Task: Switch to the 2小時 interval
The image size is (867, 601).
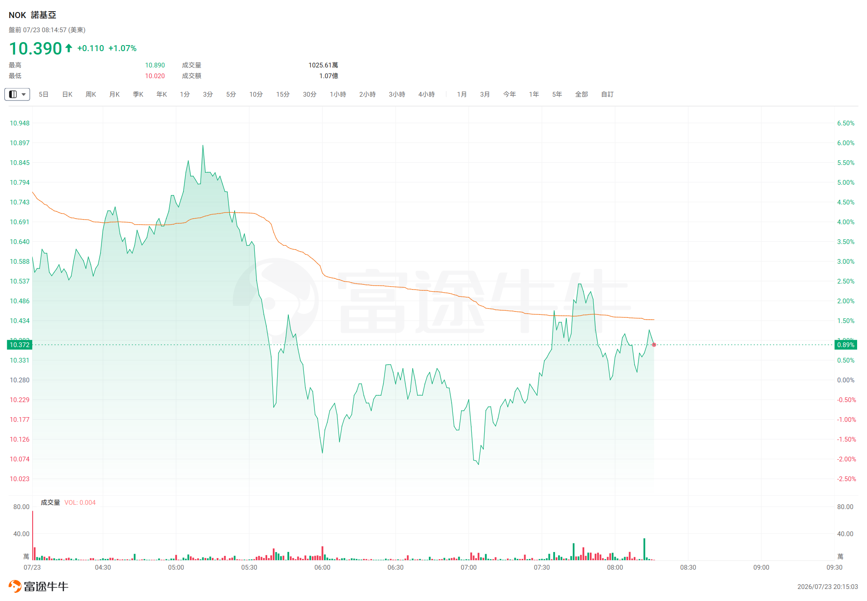Action: 367,94
